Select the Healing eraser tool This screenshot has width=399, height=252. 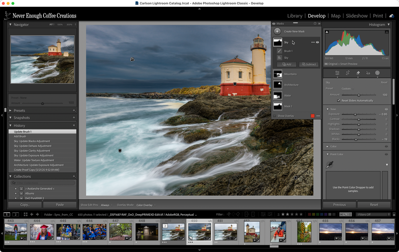358,73
